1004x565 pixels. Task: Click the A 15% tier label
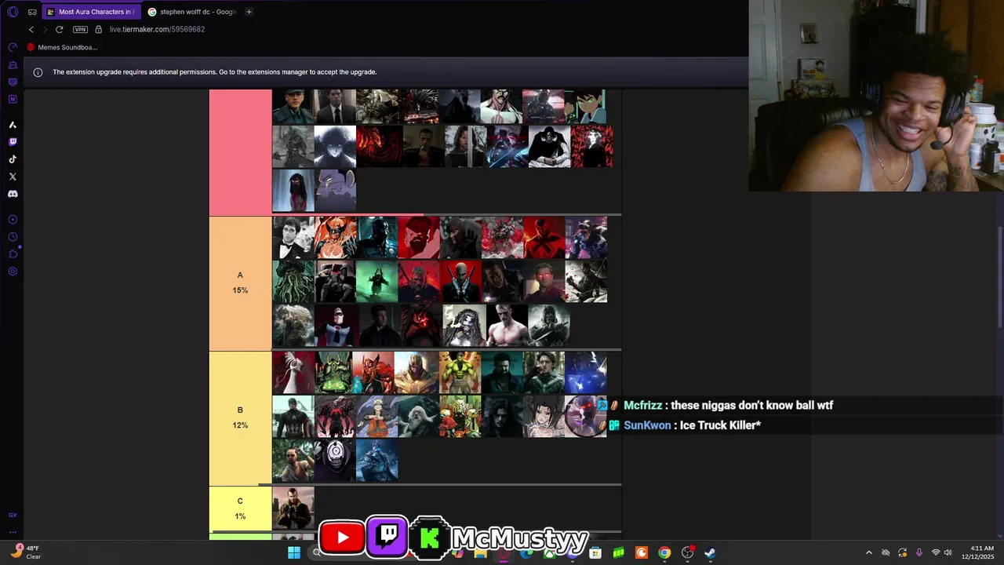[x=240, y=282]
